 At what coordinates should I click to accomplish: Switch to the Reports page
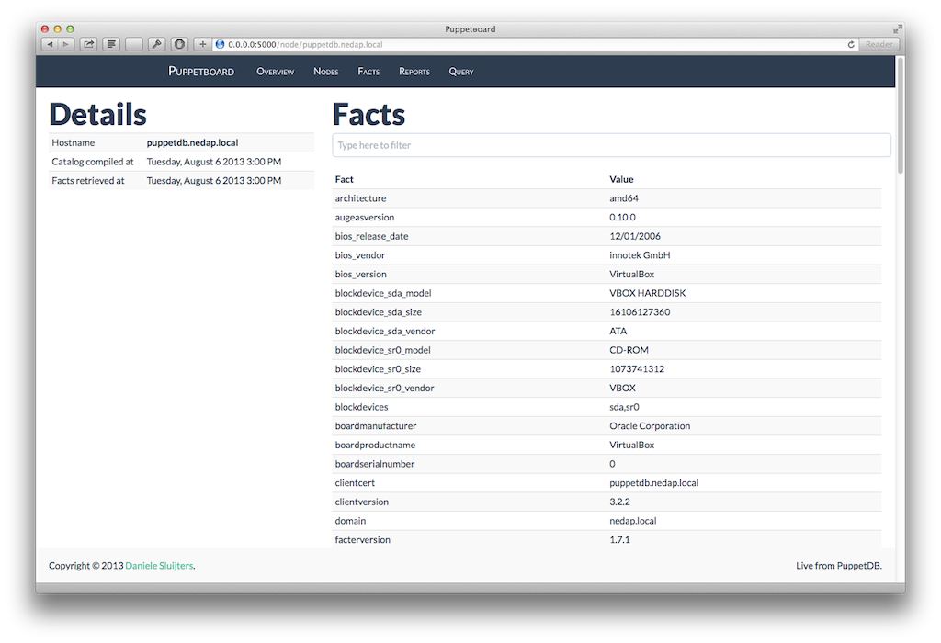coord(414,72)
